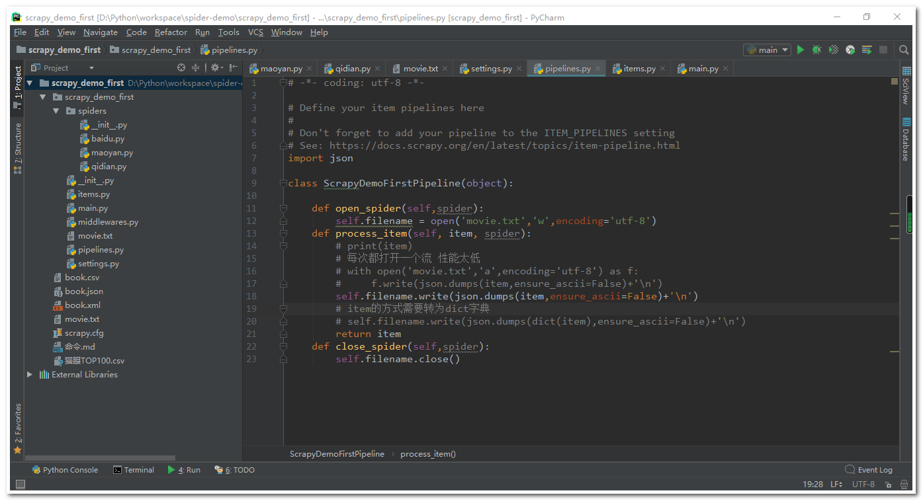The height and width of the screenshot is (501, 923).
Task: Collapse the spiders folder
Action: click(56, 111)
